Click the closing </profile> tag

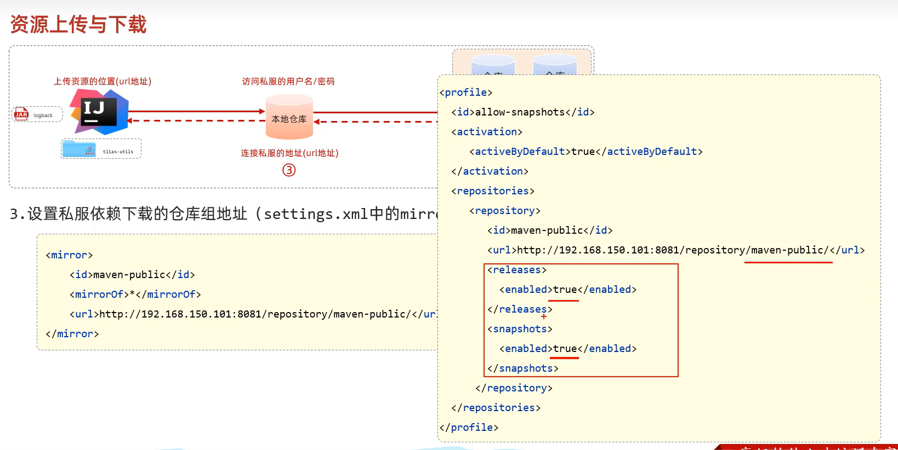coord(469,428)
